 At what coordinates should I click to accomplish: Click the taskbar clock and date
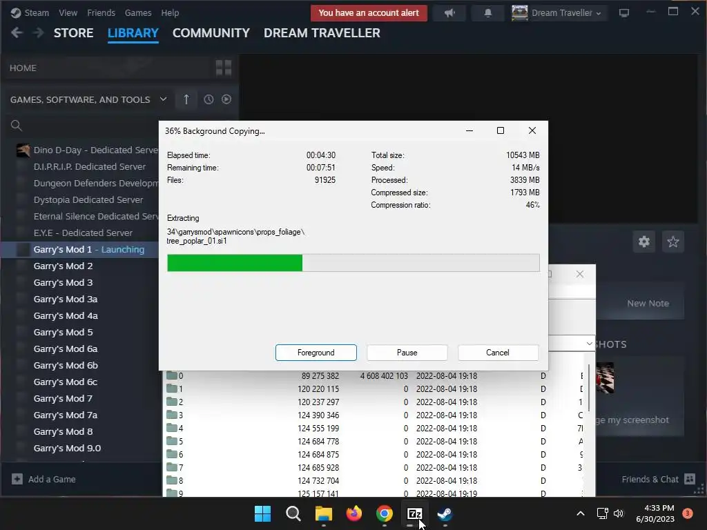pos(655,513)
